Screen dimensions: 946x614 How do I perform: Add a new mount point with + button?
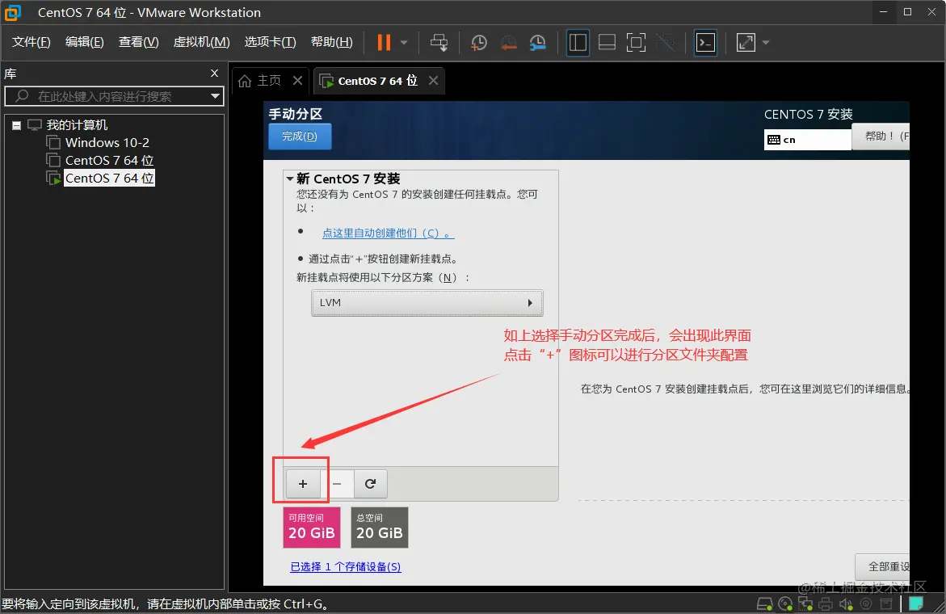(303, 484)
